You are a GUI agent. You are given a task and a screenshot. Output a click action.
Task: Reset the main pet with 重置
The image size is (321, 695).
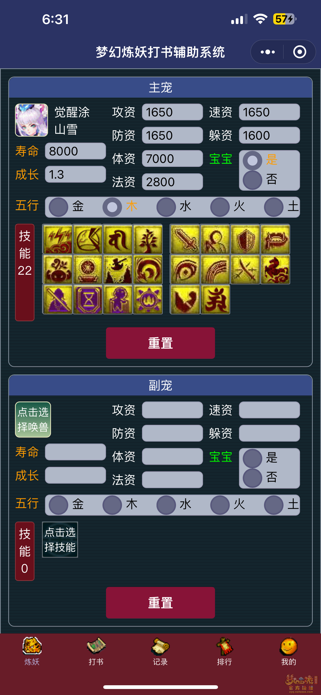[x=160, y=343]
